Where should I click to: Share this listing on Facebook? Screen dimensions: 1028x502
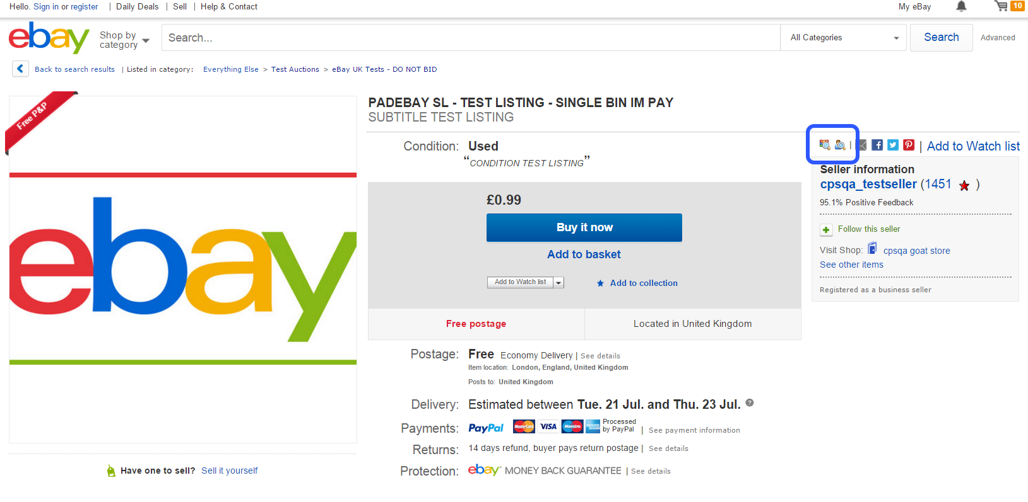pos(877,145)
